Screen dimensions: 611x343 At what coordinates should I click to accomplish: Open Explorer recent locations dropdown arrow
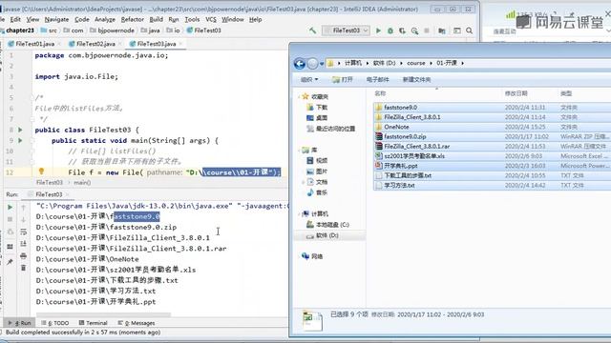tap(322, 64)
